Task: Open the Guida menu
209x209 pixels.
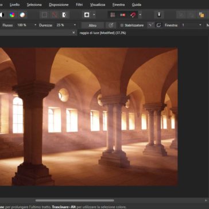Action: click(x=137, y=5)
